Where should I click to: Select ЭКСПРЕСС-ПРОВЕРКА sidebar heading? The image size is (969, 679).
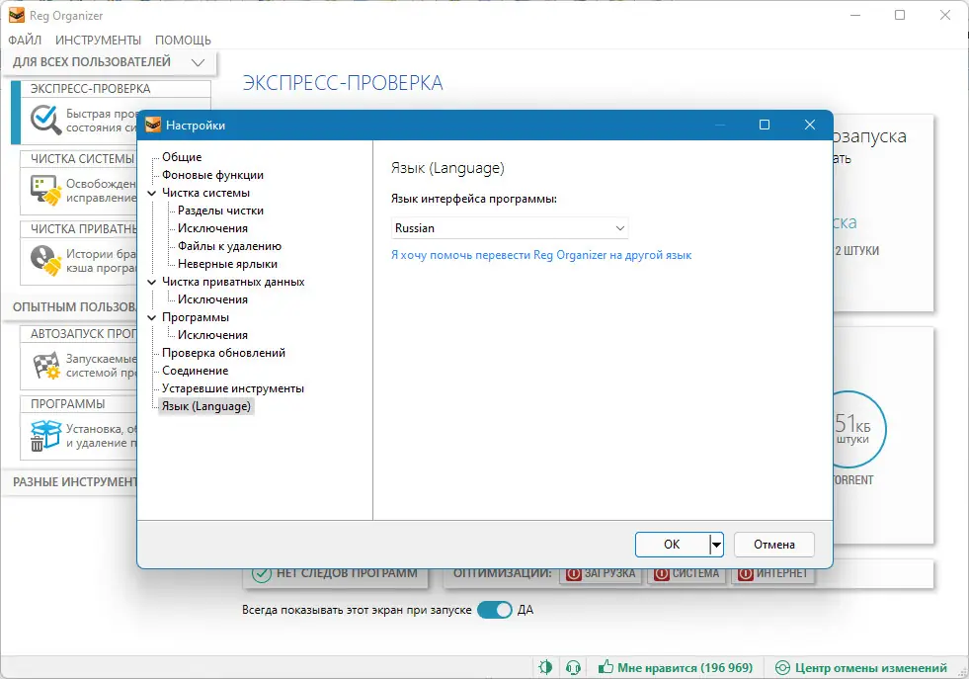90,89
